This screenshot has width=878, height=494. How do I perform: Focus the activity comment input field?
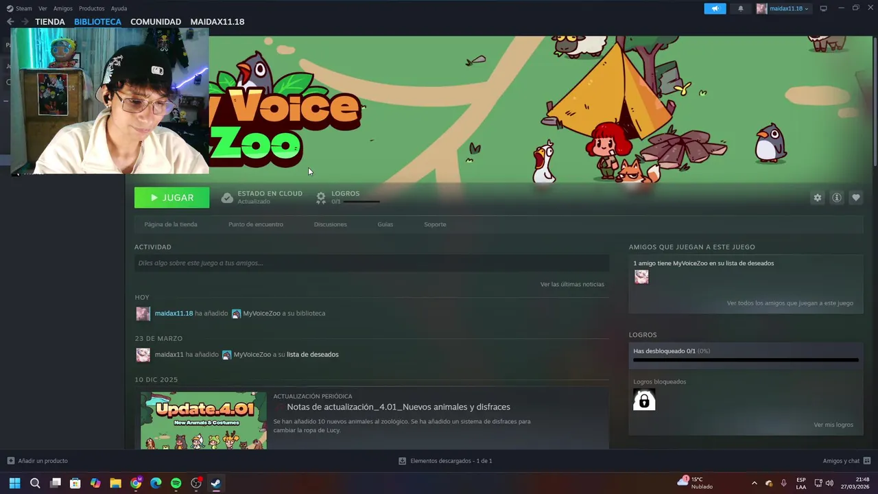point(372,263)
